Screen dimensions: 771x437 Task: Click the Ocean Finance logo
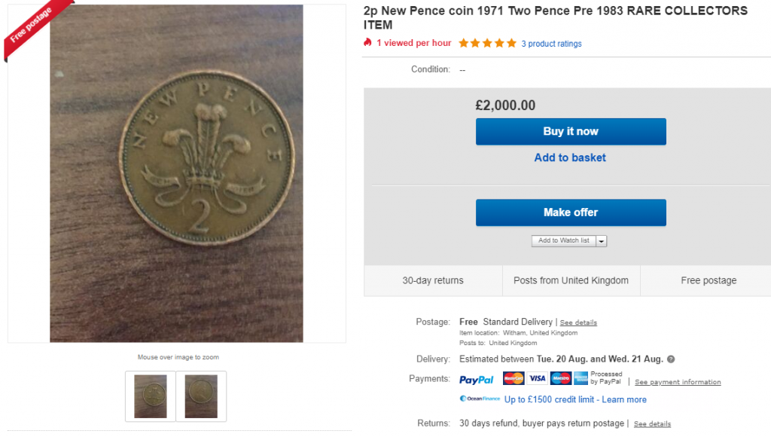(480, 399)
